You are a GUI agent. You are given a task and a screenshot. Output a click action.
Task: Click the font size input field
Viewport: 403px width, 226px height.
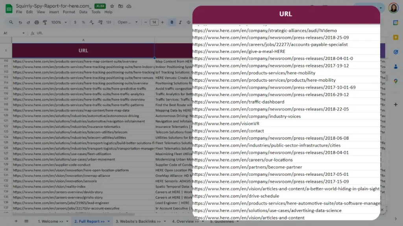[x=154, y=22]
